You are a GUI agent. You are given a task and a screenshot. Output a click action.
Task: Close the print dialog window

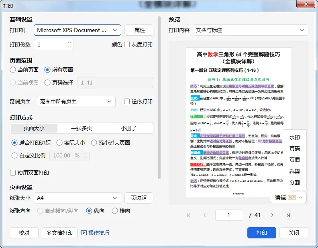[x=306, y=4]
